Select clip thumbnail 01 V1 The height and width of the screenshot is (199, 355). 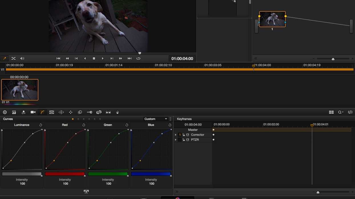point(20,90)
